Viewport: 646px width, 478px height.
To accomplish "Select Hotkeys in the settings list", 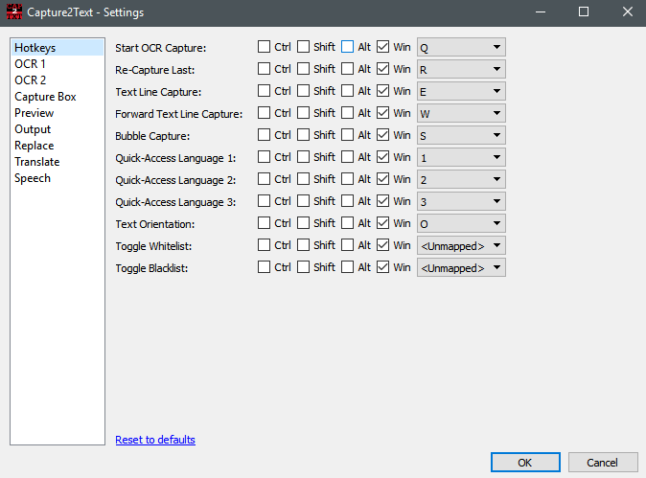I will point(58,48).
